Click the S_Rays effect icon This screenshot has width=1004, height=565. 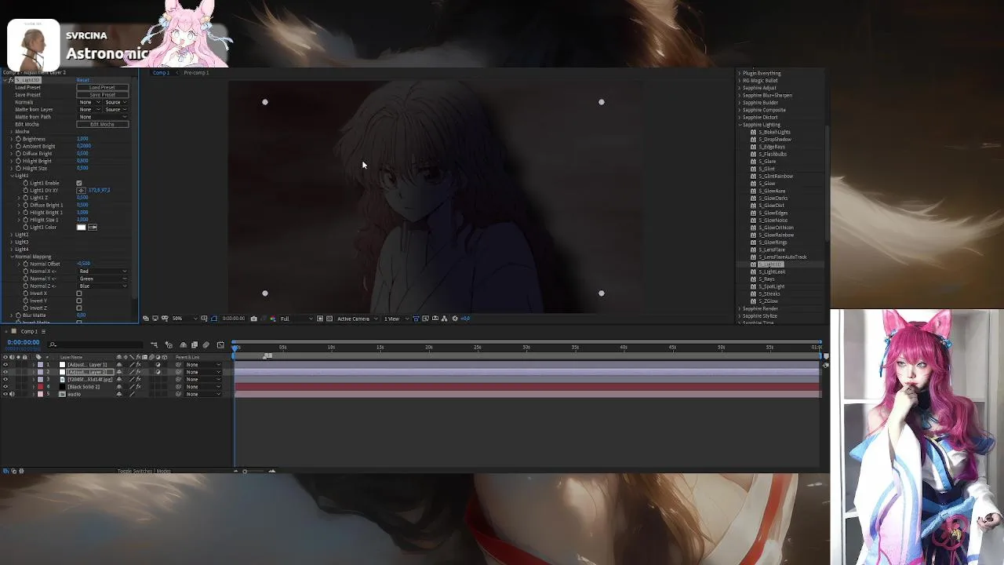tap(753, 279)
